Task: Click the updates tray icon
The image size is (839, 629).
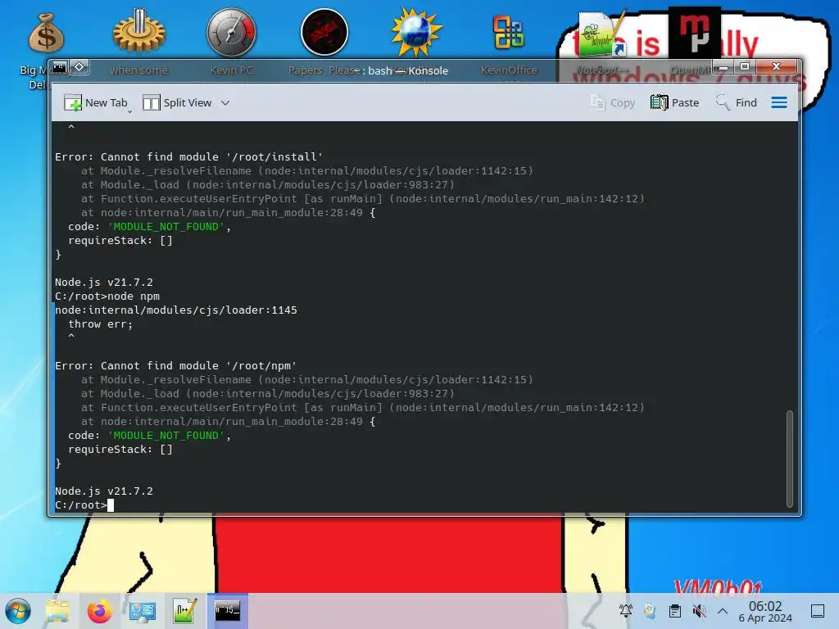Action: pos(650,610)
